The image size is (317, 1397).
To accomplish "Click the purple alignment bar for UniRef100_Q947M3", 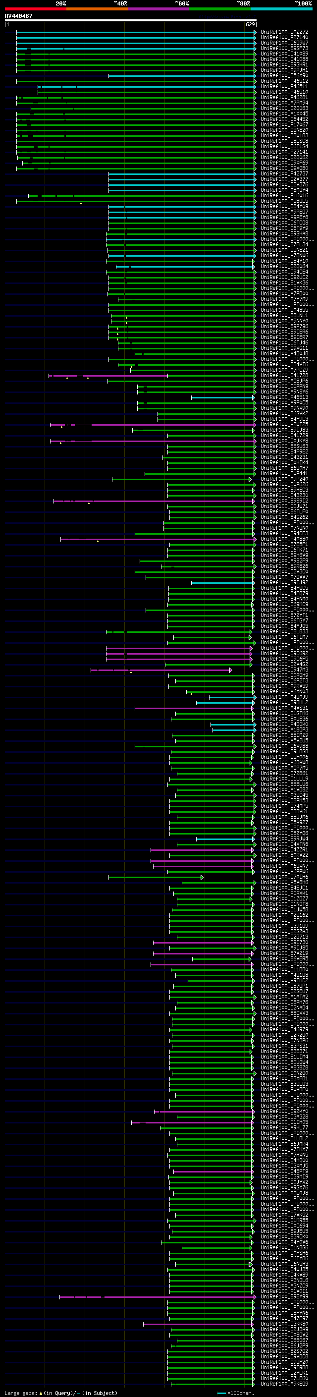I will coord(161,670).
